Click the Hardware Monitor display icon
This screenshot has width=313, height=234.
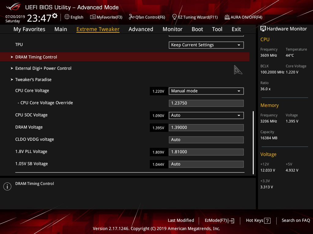point(263,29)
